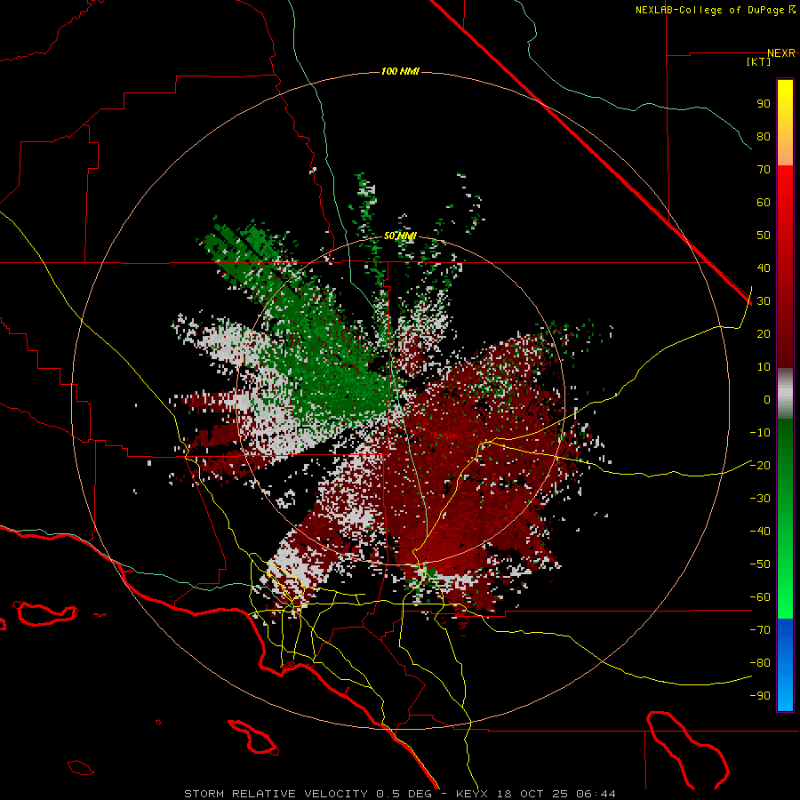Screen dimensions: 800x800
Task: Click the 90 value on the velocity scale
Action: 764,104
